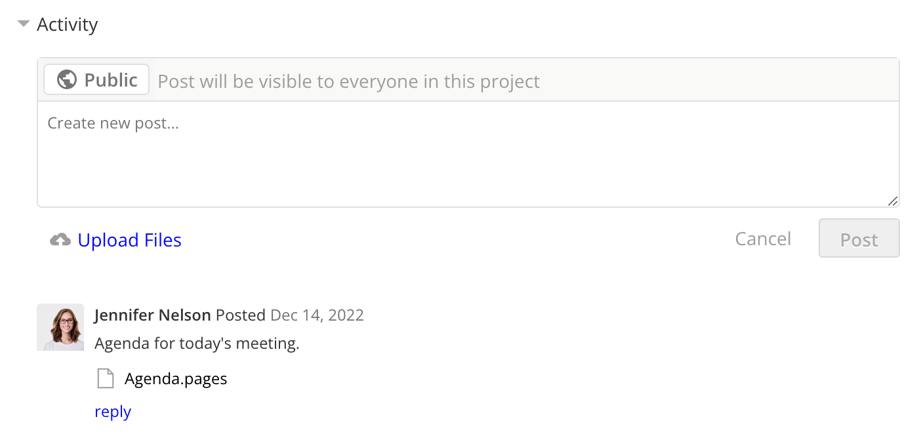This screenshot has height=436, width=919.
Task: Click the Dec 14, 2022 post date
Action: [317, 315]
